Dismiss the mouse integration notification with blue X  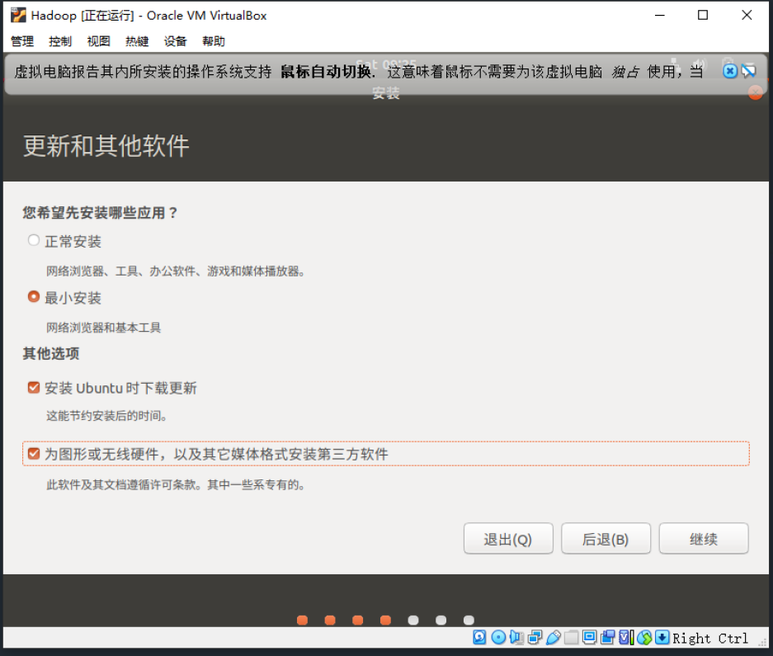tap(730, 71)
